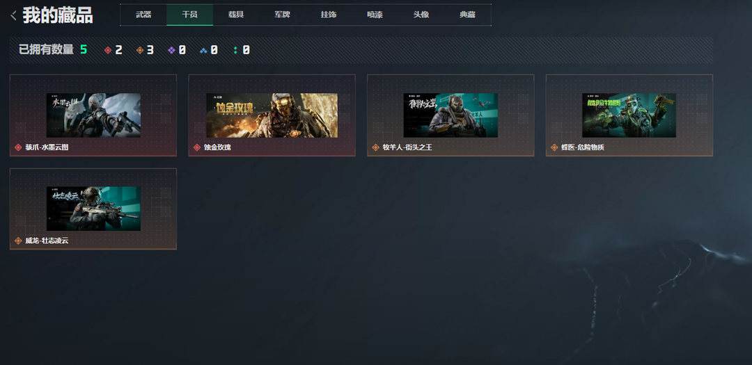Click the 威龙-壮志凌云 label text

[47, 241]
